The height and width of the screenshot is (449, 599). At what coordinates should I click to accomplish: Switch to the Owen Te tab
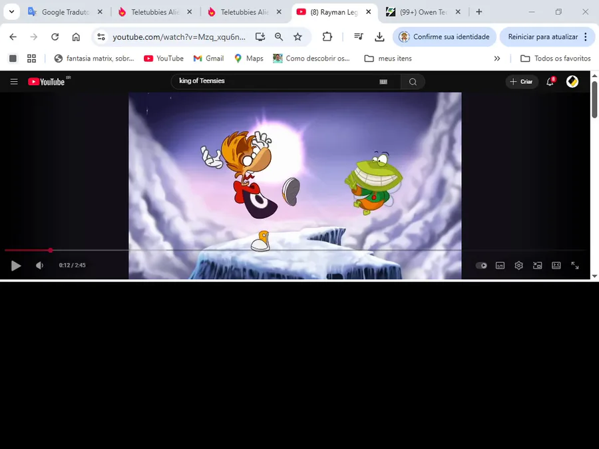pos(423,12)
